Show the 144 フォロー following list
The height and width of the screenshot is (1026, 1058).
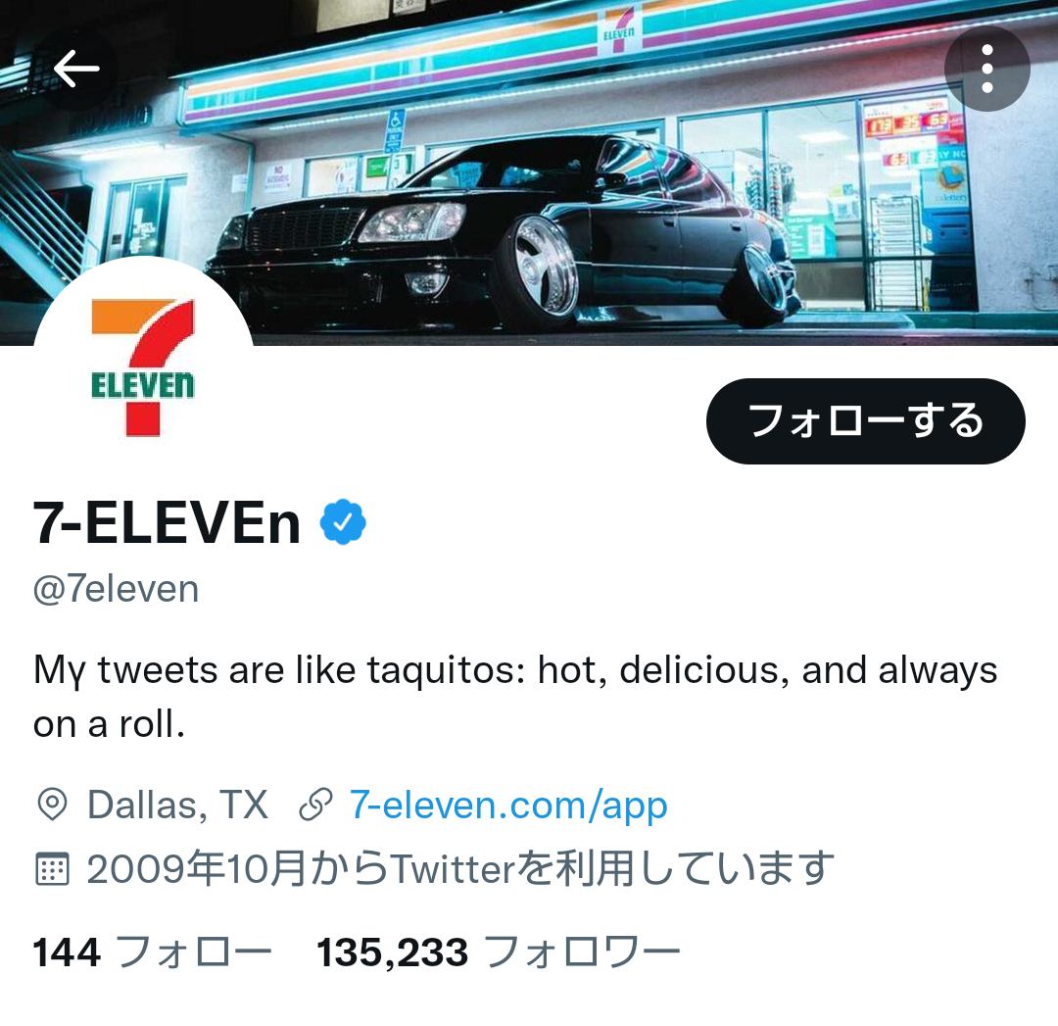tap(153, 953)
